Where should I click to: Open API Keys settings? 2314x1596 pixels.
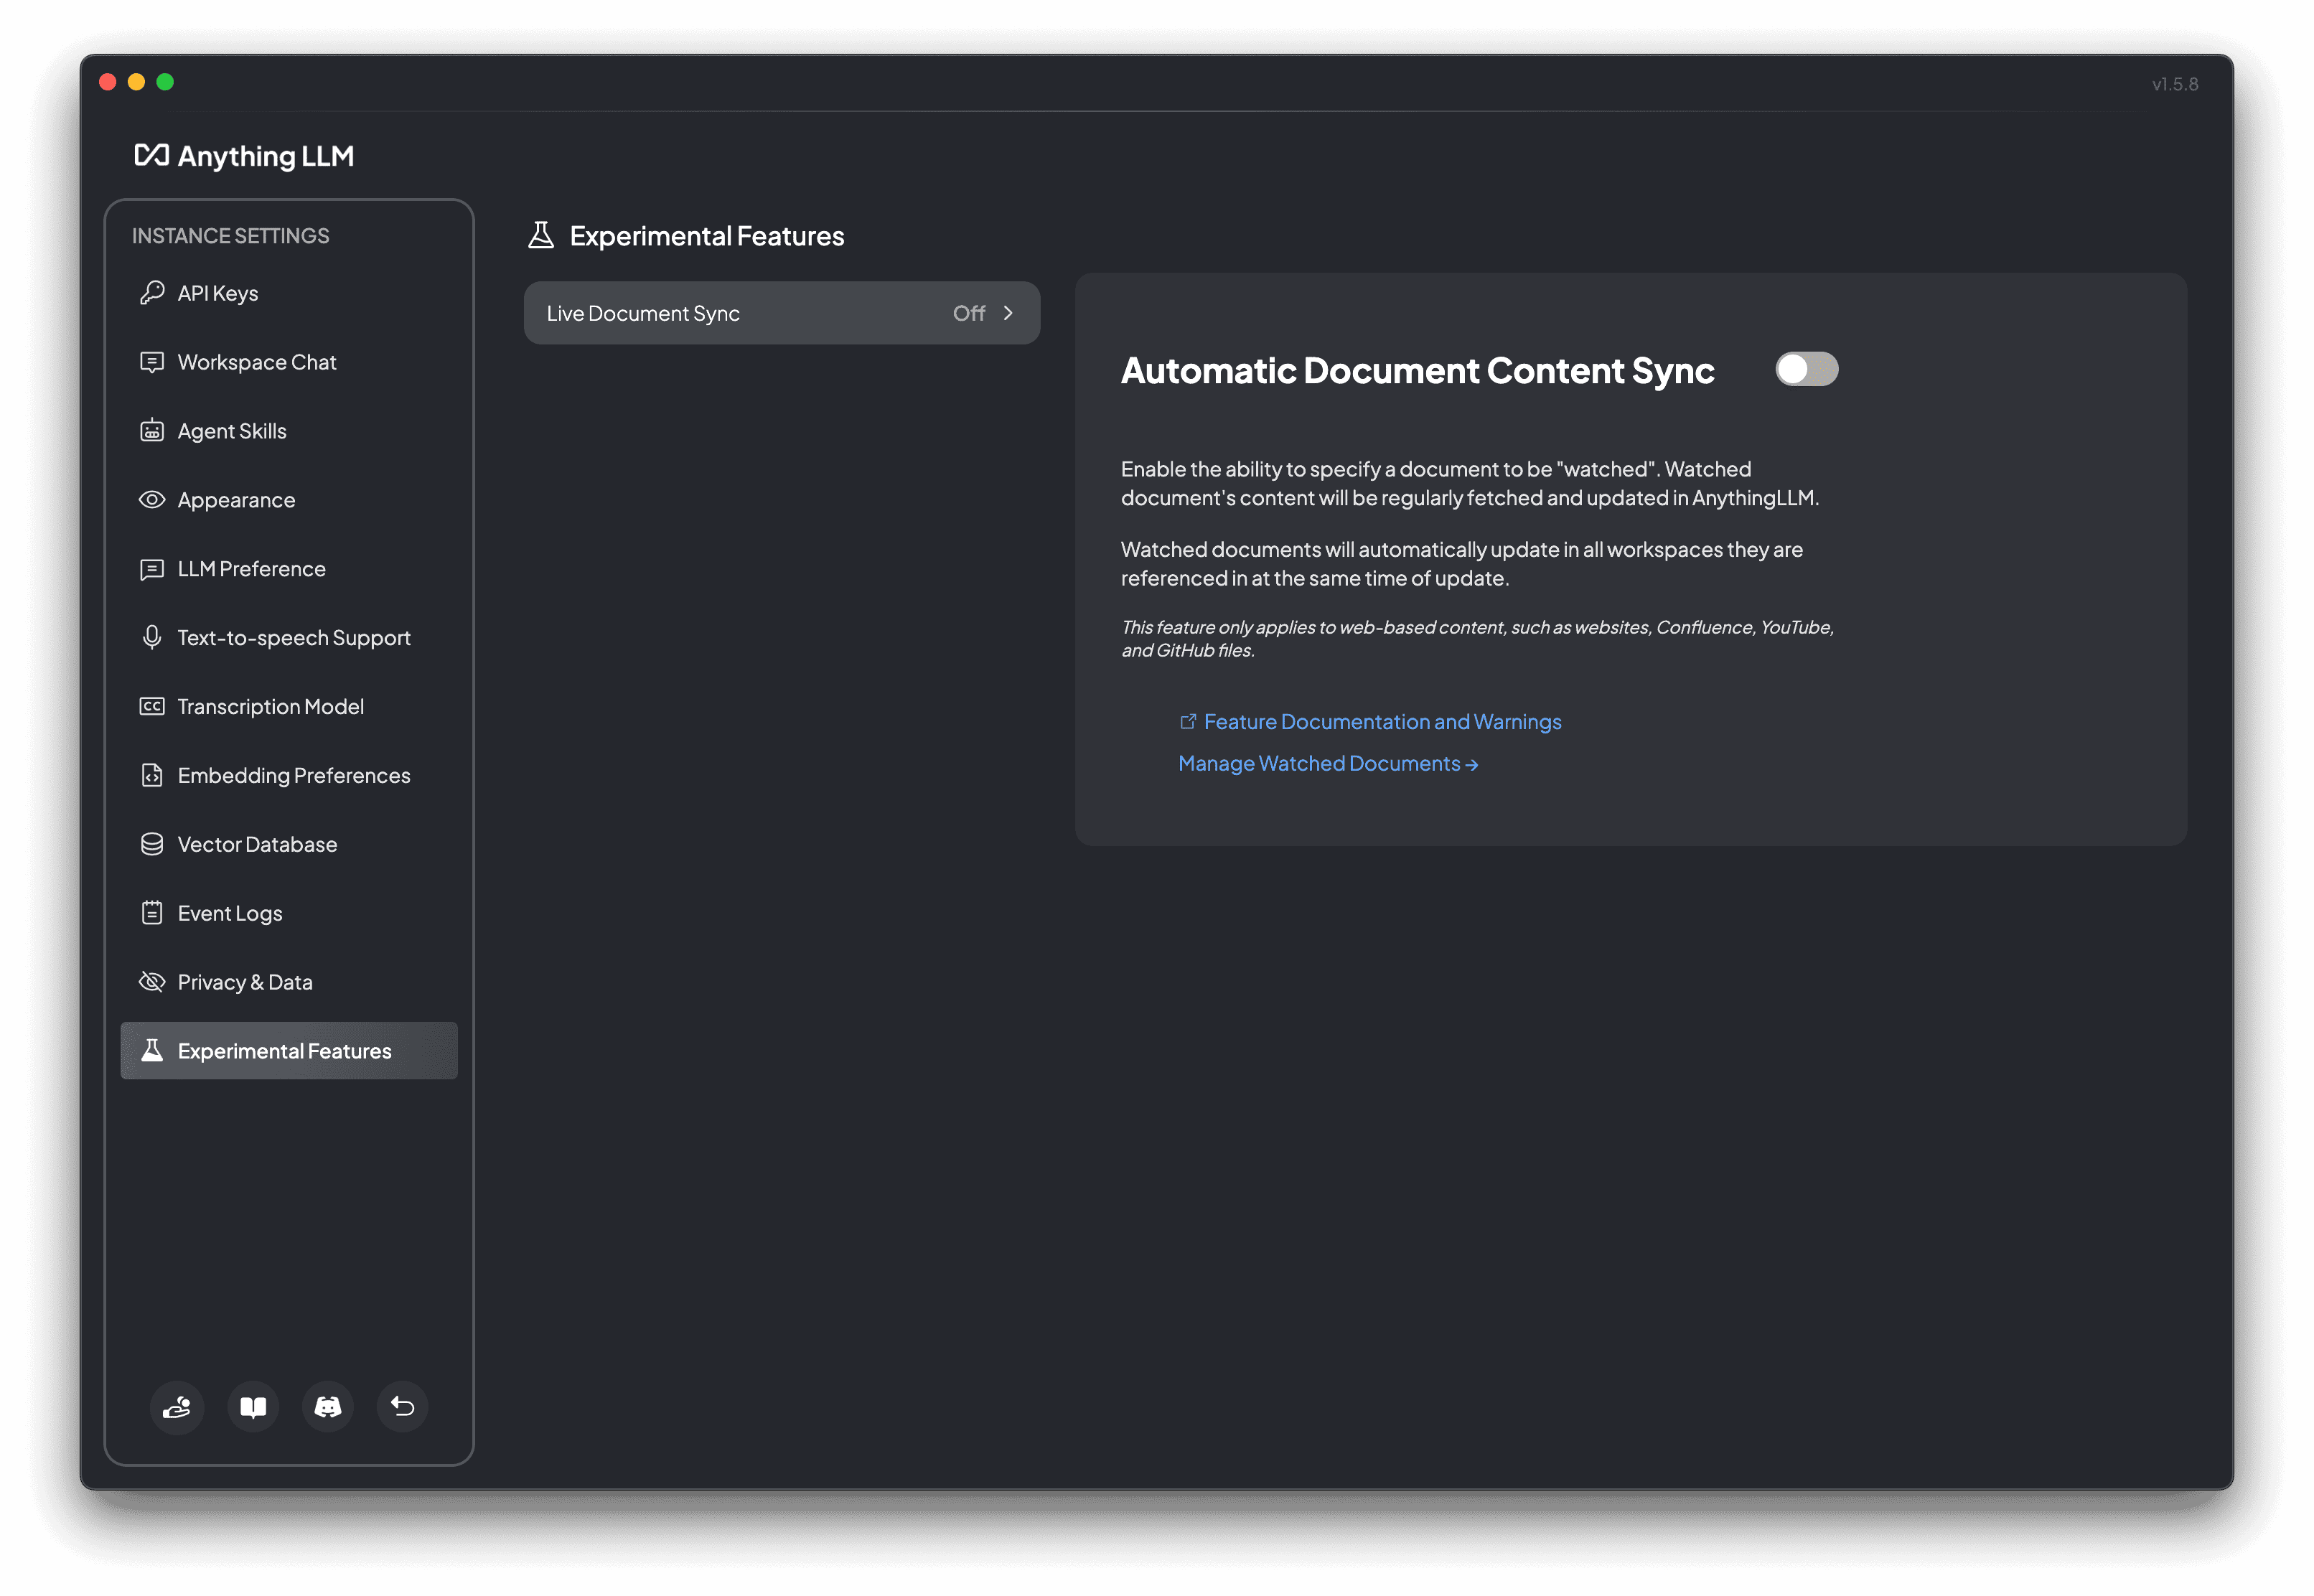click(217, 293)
